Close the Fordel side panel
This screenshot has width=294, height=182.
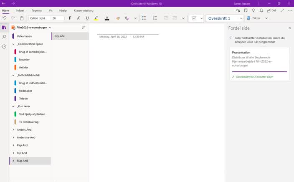(289, 28)
